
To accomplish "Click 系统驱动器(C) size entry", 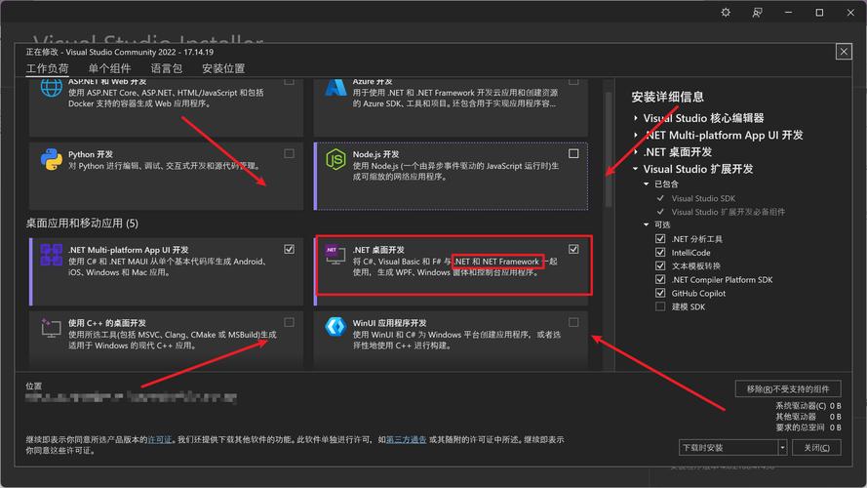I will pyautogui.click(x=808, y=406).
